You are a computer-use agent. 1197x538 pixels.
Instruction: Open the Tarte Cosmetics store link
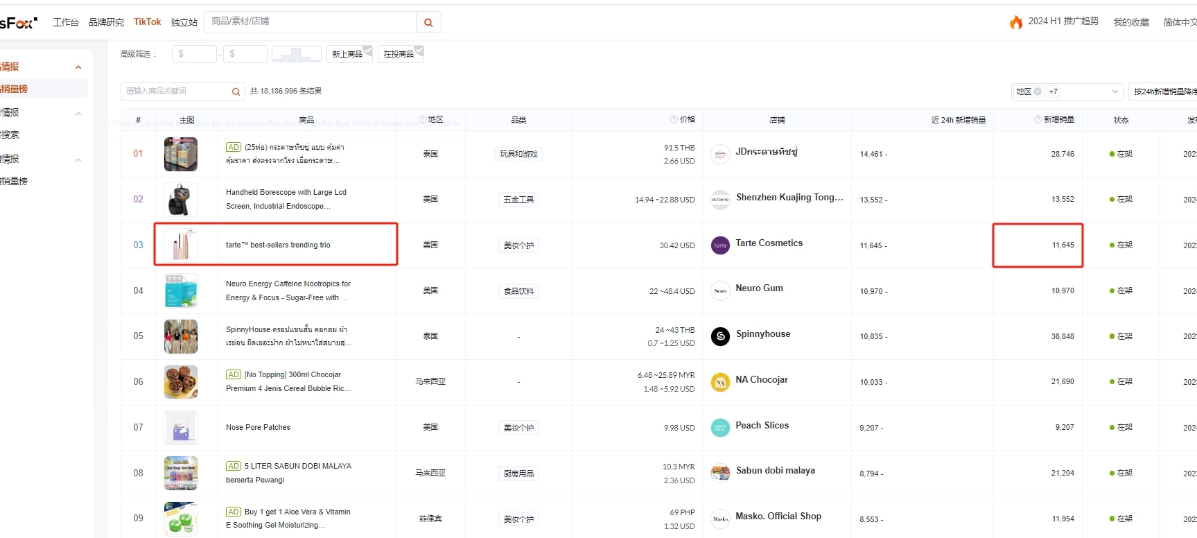(769, 243)
